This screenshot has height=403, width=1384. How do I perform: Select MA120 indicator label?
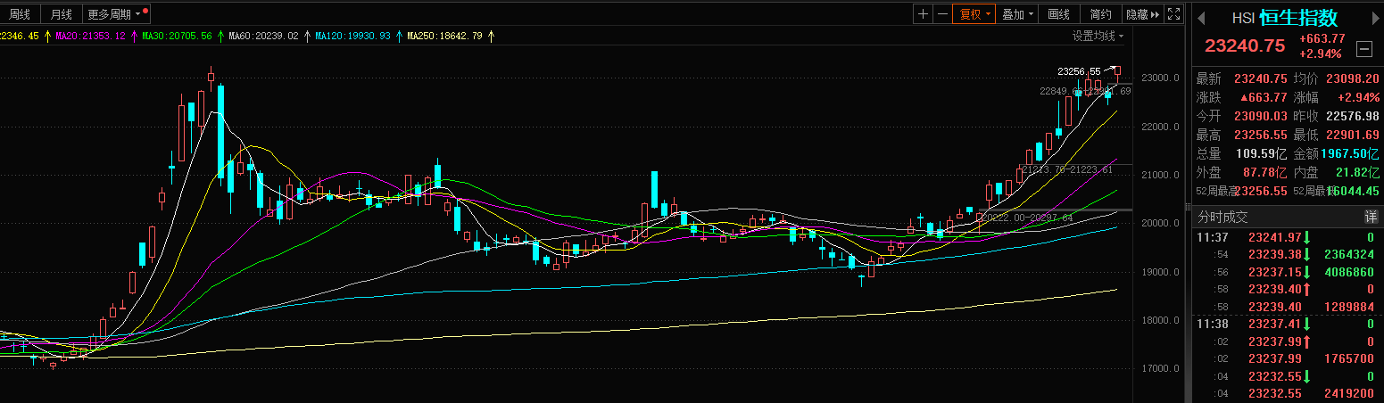[x=352, y=36]
